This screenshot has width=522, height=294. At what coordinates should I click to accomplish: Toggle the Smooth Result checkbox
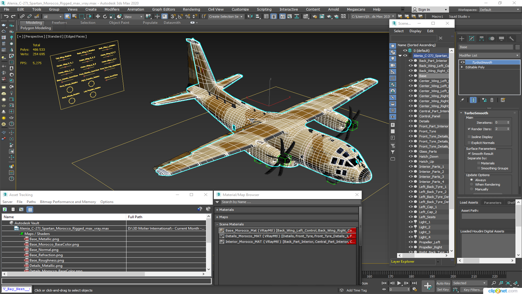click(x=469, y=154)
